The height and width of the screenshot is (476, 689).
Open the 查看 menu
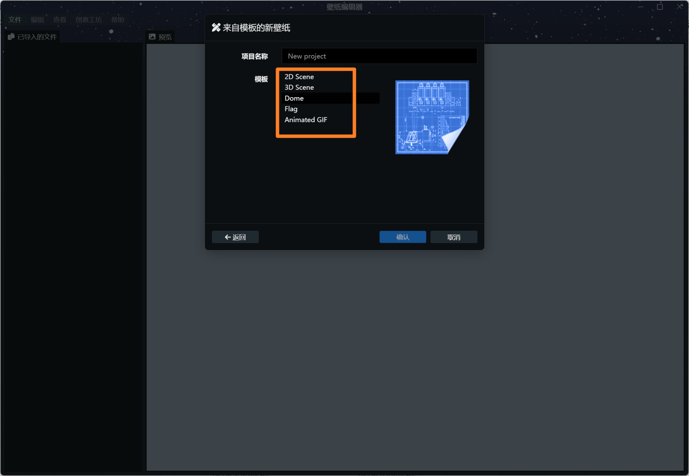(59, 20)
